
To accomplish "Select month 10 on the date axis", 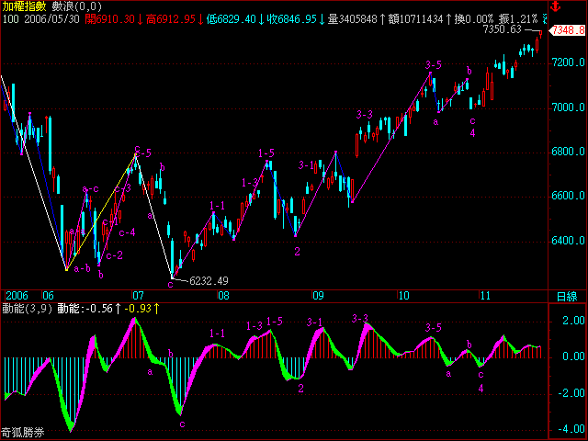I will click(x=403, y=296).
